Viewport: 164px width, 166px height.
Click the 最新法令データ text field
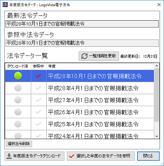point(82,24)
